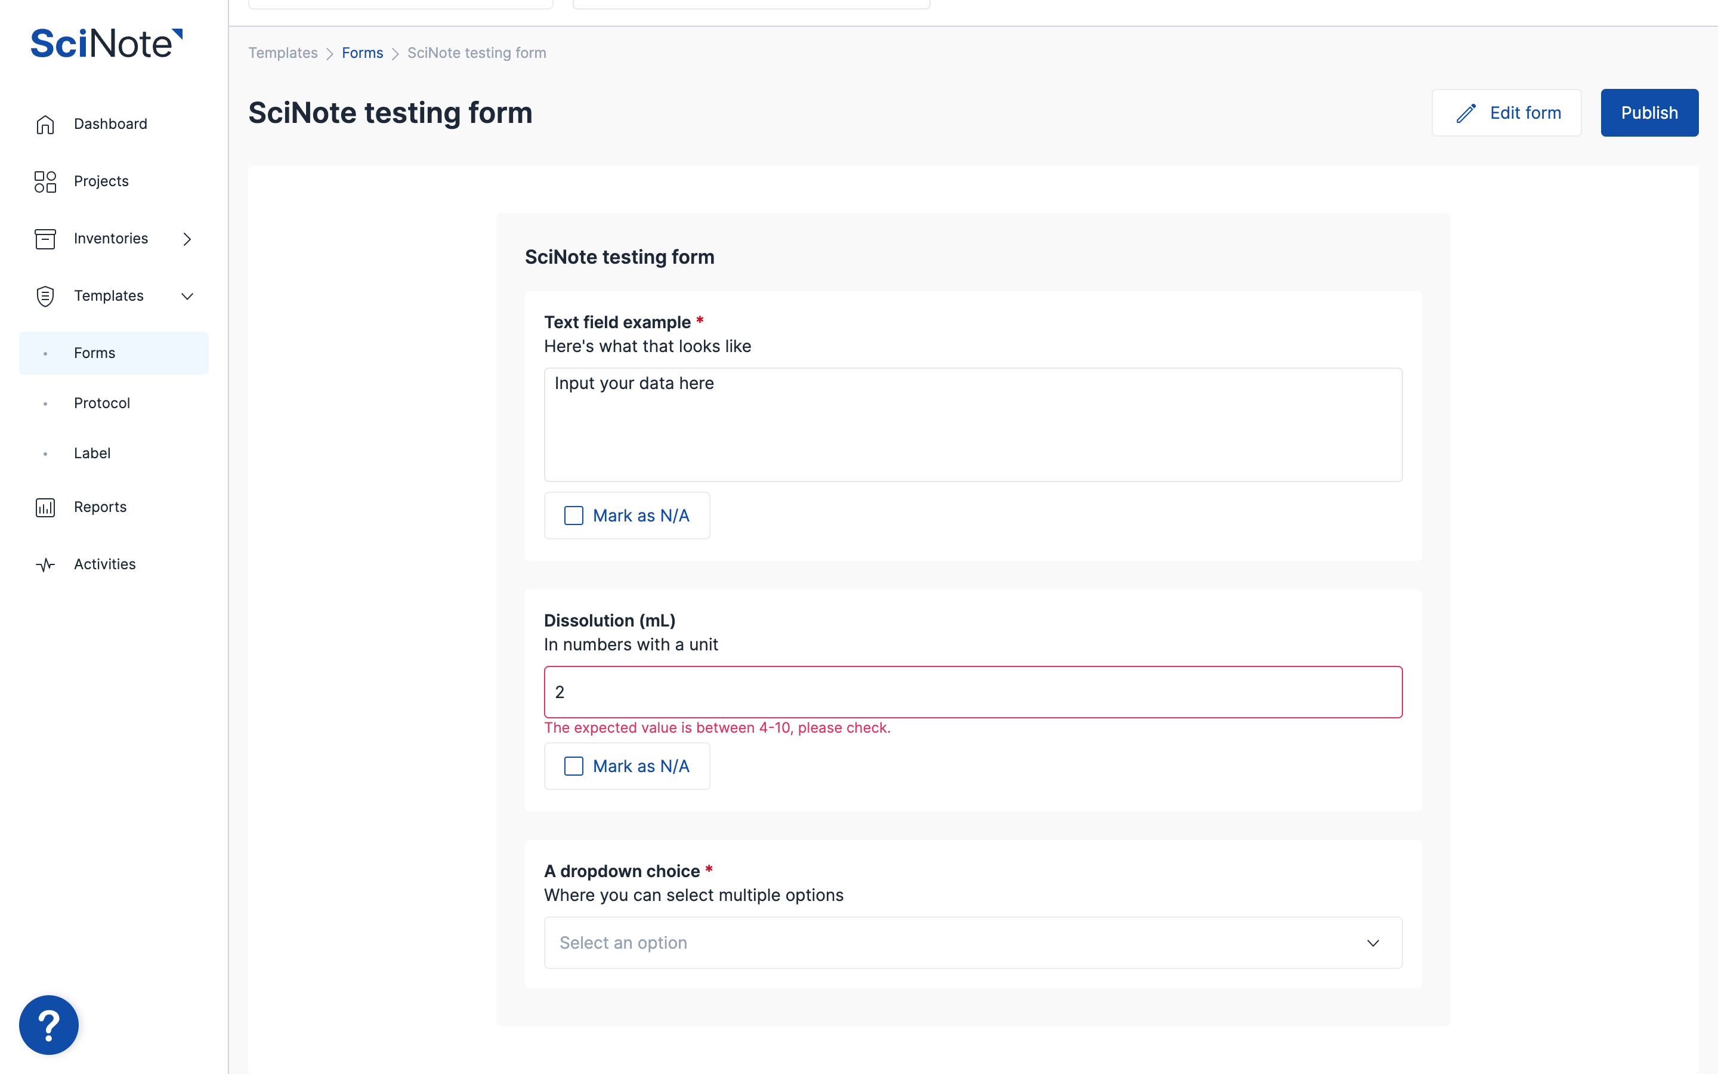
Task: Open the help question mark button
Action: pos(49,1024)
